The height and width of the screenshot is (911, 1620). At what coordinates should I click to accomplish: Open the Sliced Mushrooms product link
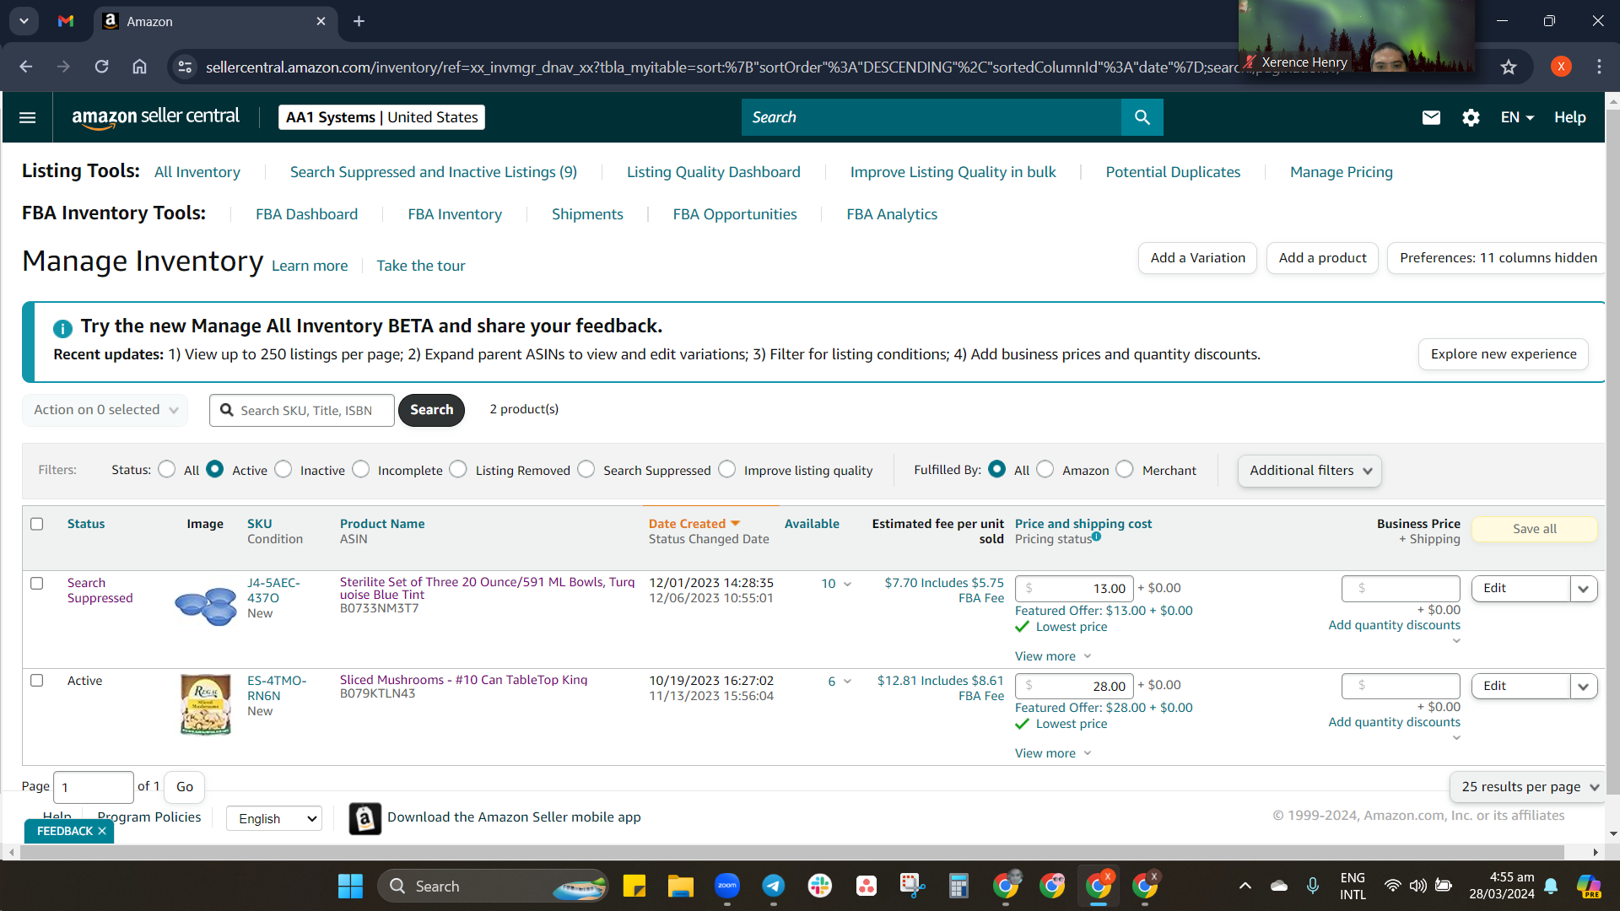point(463,680)
